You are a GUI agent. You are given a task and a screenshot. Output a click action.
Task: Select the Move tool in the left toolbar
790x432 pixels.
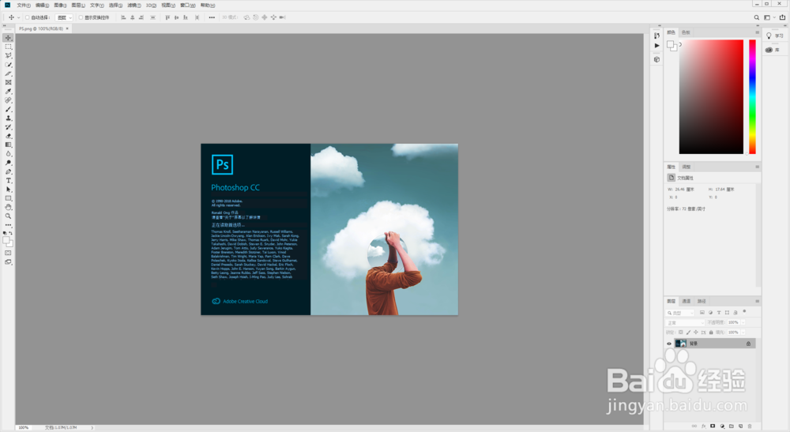click(8, 38)
